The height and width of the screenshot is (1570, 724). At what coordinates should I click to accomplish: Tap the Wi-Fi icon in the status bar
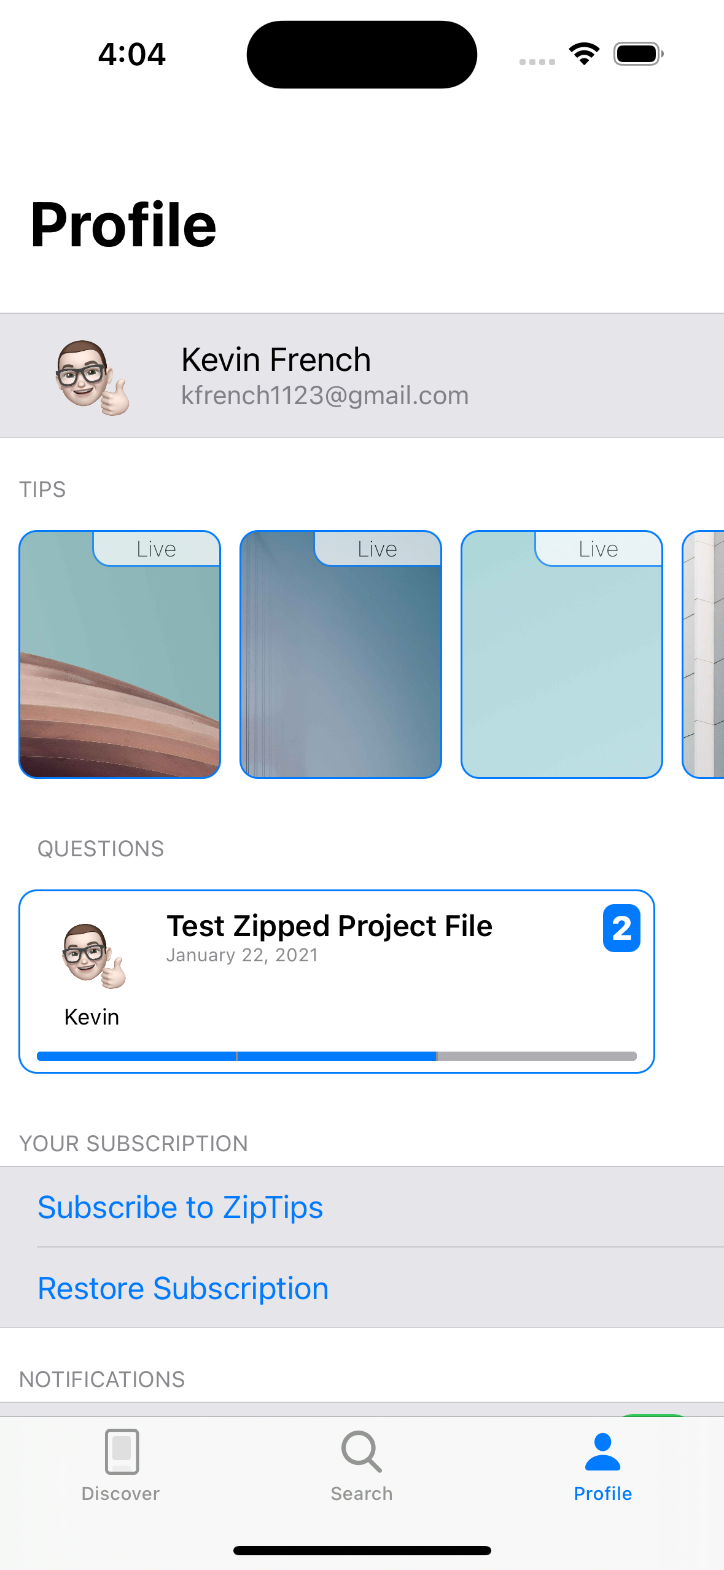[584, 54]
